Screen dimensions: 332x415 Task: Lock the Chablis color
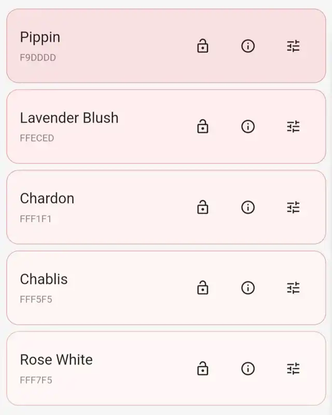pyautogui.click(x=203, y=288)
